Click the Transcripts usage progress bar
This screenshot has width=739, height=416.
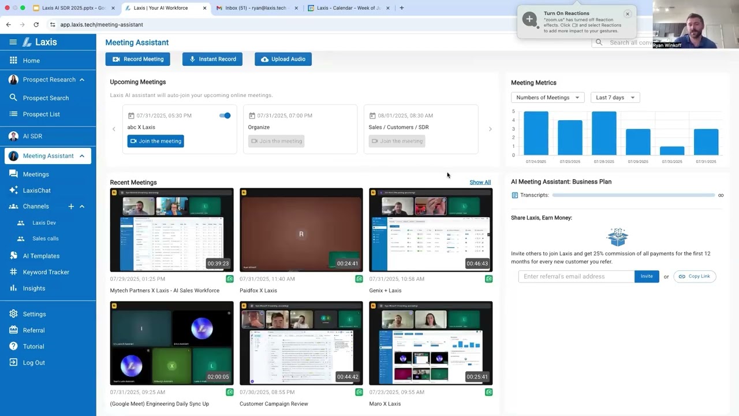[x=633, y=195]
